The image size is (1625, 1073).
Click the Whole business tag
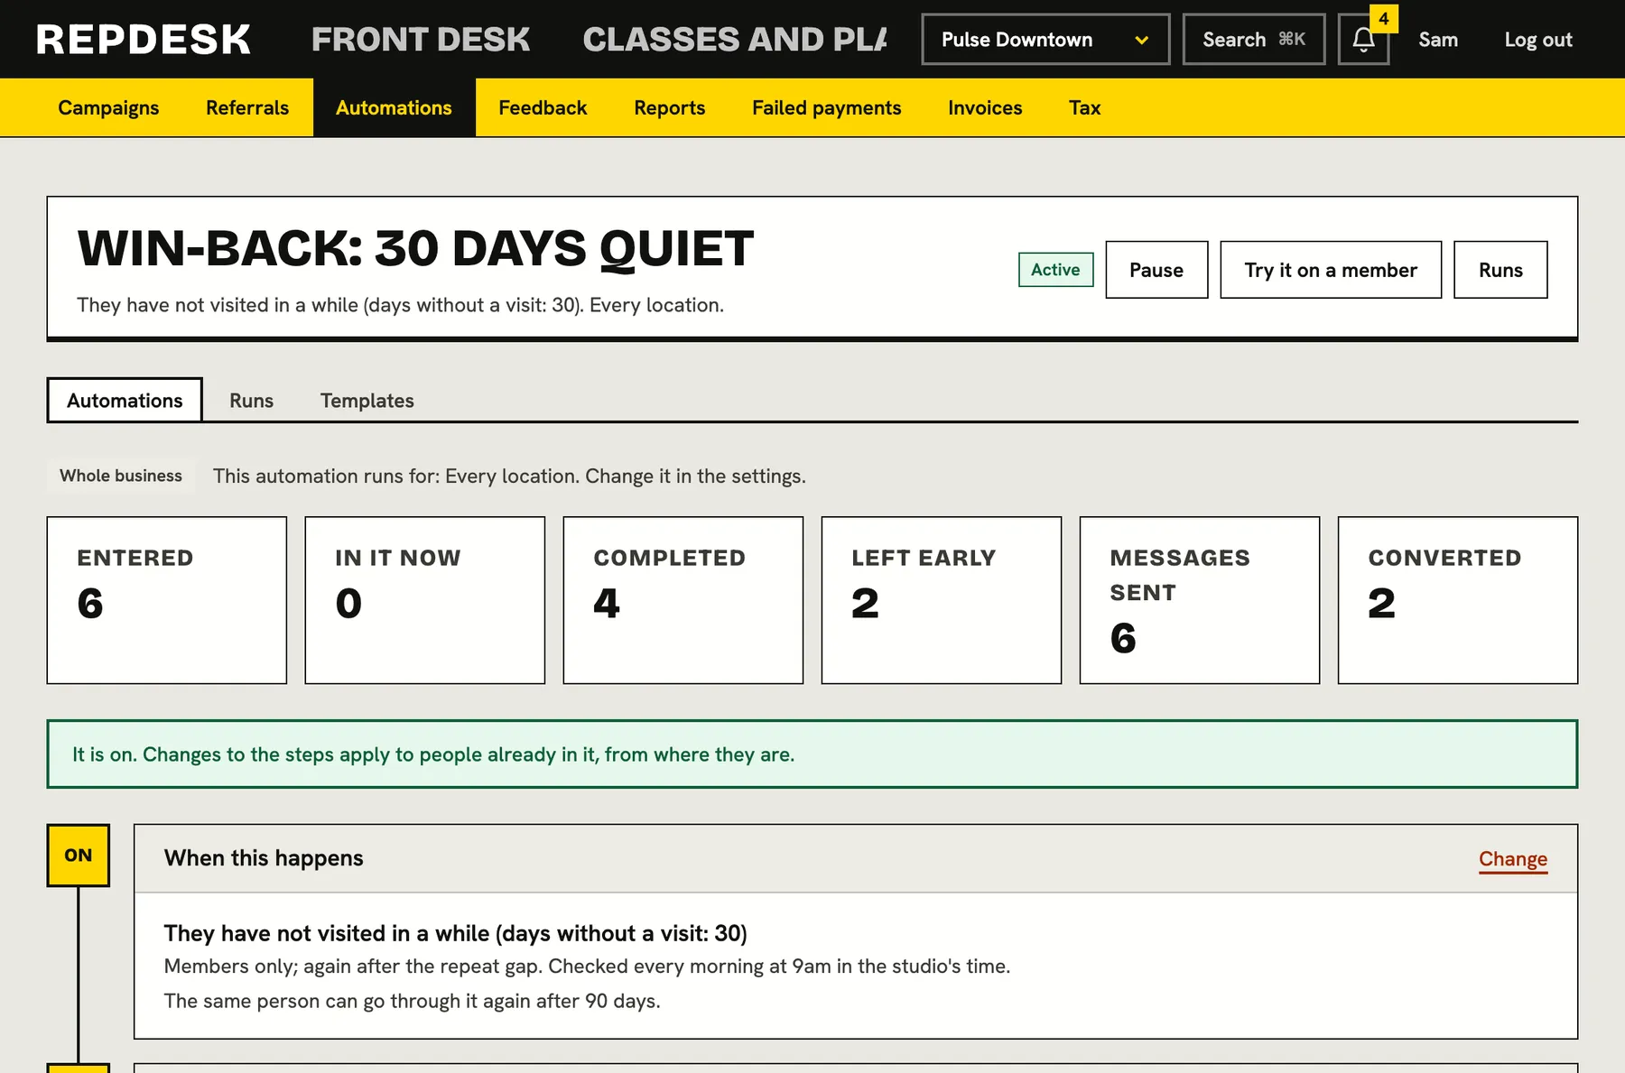(x=121, y=476)
